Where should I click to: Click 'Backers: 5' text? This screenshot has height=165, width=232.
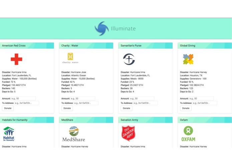point(66,89)
